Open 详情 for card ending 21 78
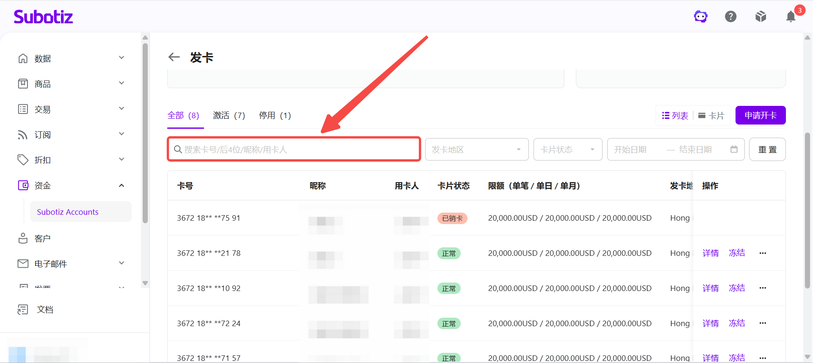This screenshot has width=813, height=363. tap(711, 253)
